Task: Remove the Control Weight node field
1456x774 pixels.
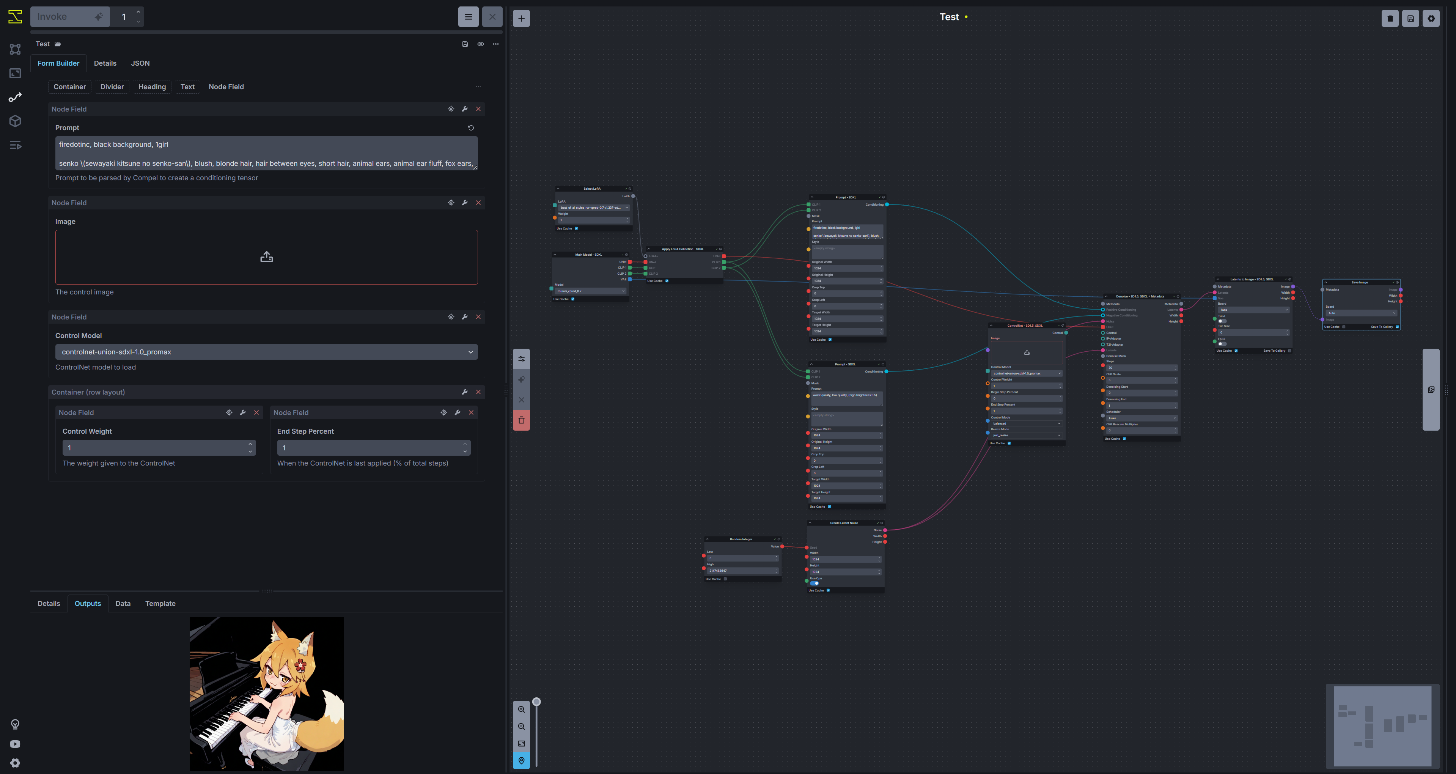Action: (x=256, y=413)
